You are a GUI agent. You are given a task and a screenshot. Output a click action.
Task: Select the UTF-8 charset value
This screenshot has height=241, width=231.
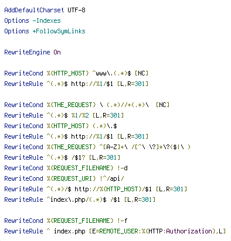(x=76, y=10)
